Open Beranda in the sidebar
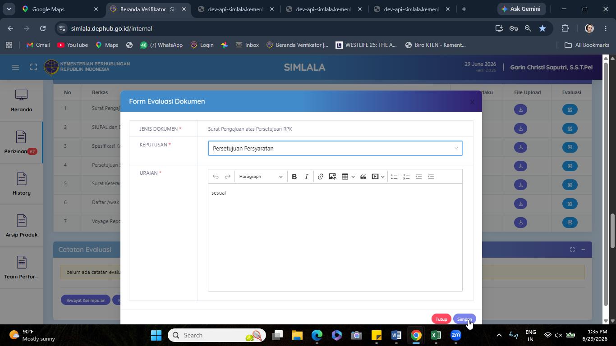Viewport: 616px width, 346px height. coord(22,101)
